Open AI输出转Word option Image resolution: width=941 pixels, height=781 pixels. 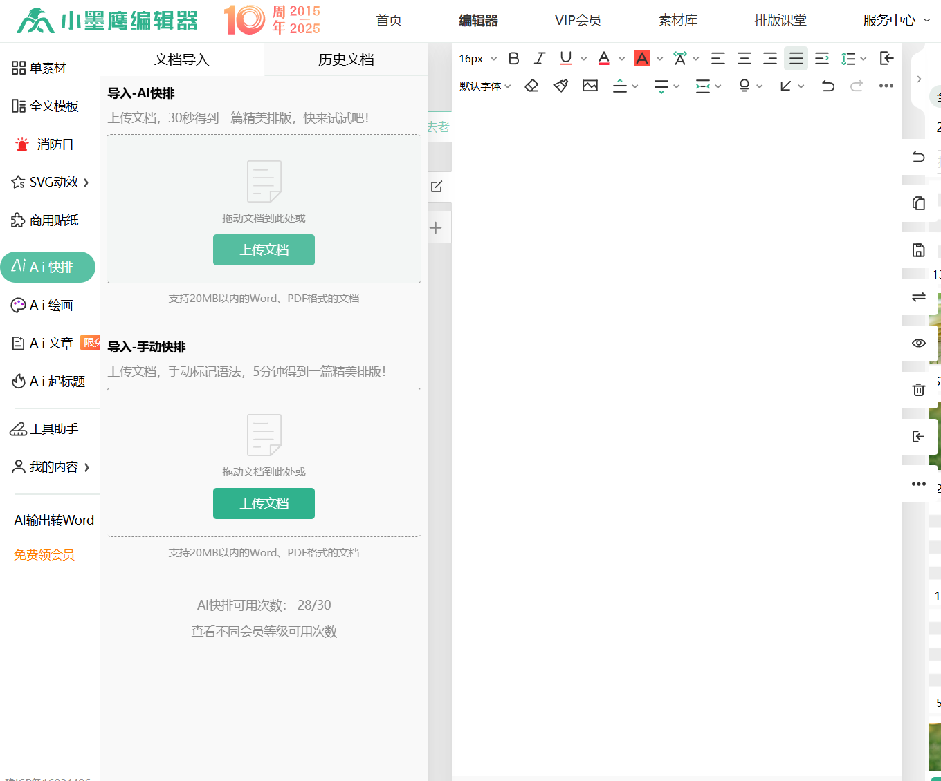click(54, 520)
